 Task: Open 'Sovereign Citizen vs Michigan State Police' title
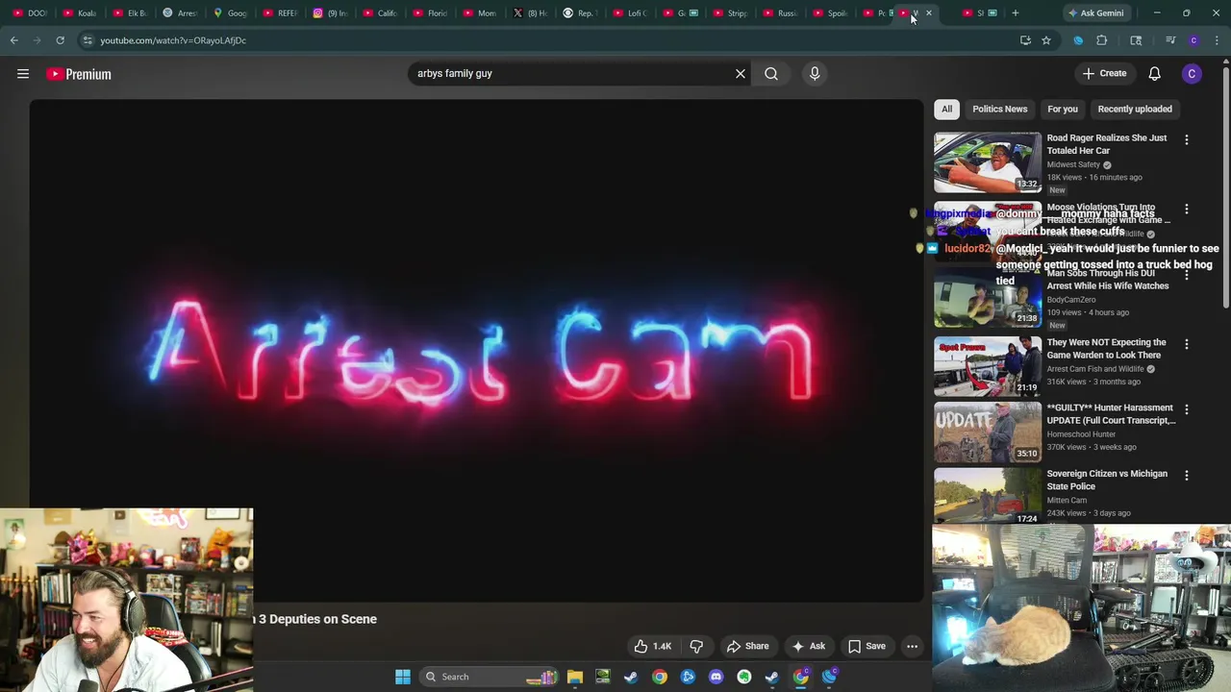click(1107, 480)
